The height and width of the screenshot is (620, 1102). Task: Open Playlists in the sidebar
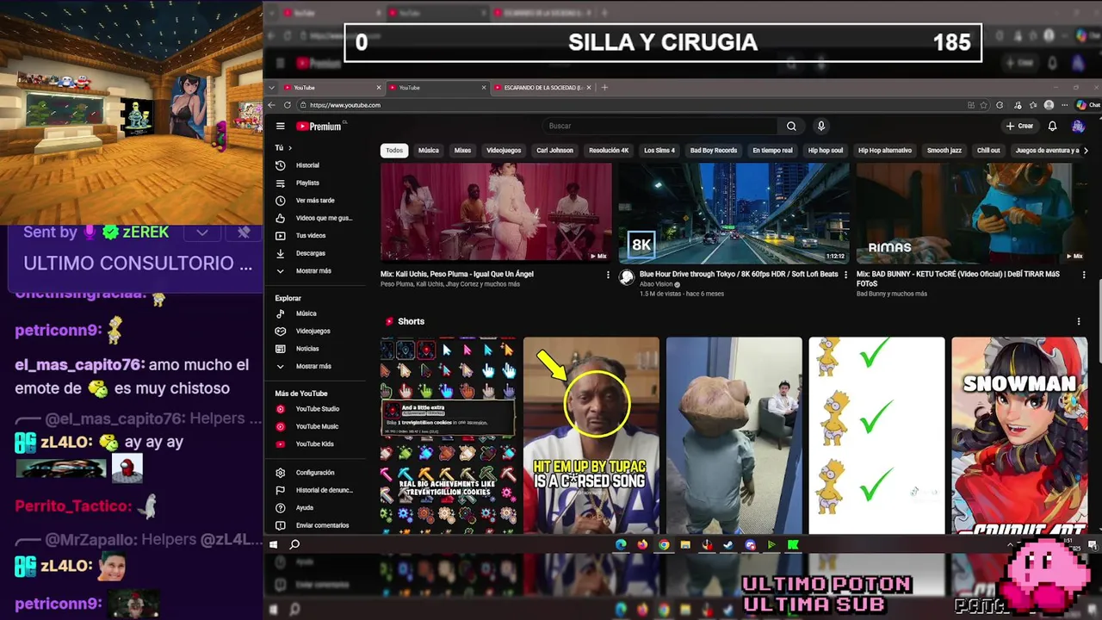307,183
